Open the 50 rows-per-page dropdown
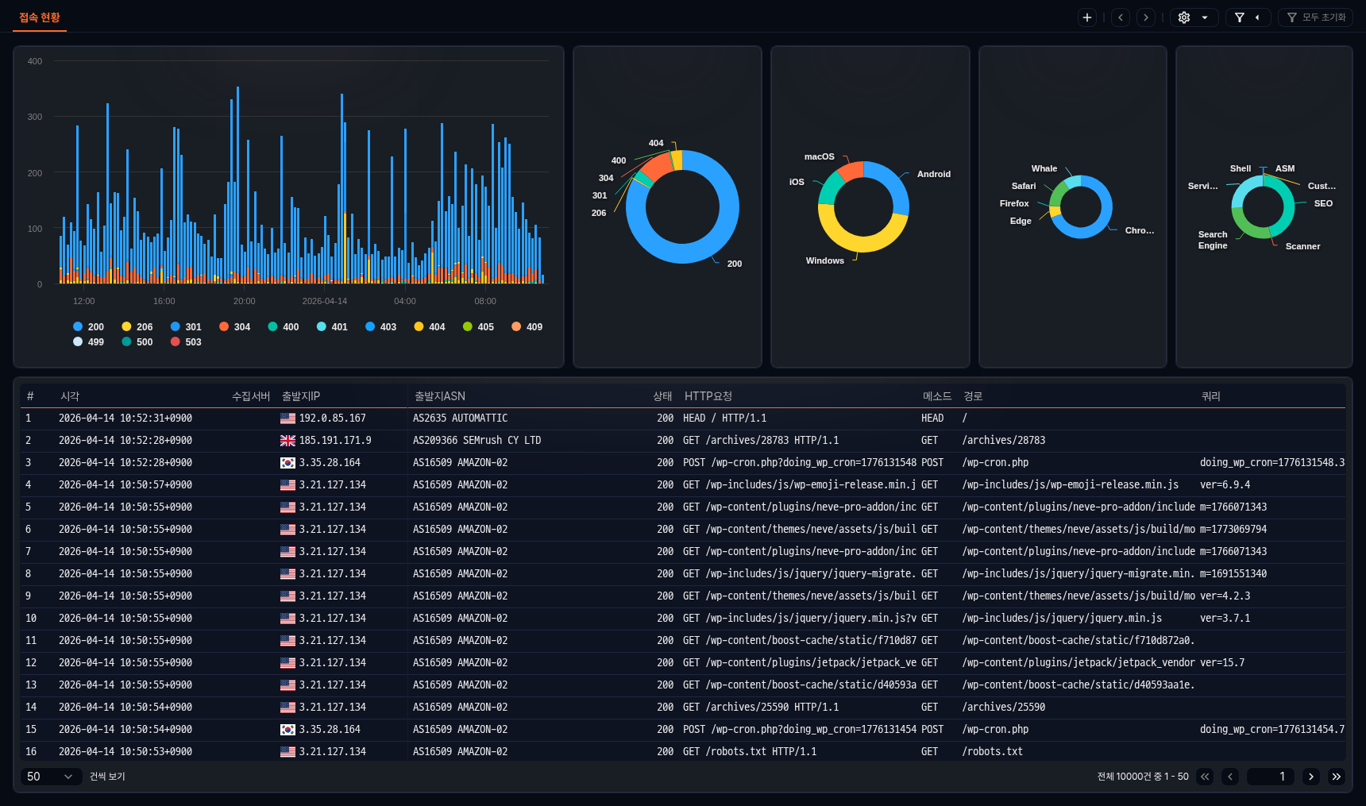 [50, 777]
